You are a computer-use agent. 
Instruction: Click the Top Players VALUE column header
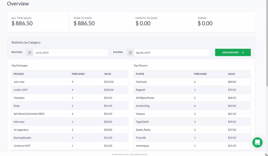[231, 74]
